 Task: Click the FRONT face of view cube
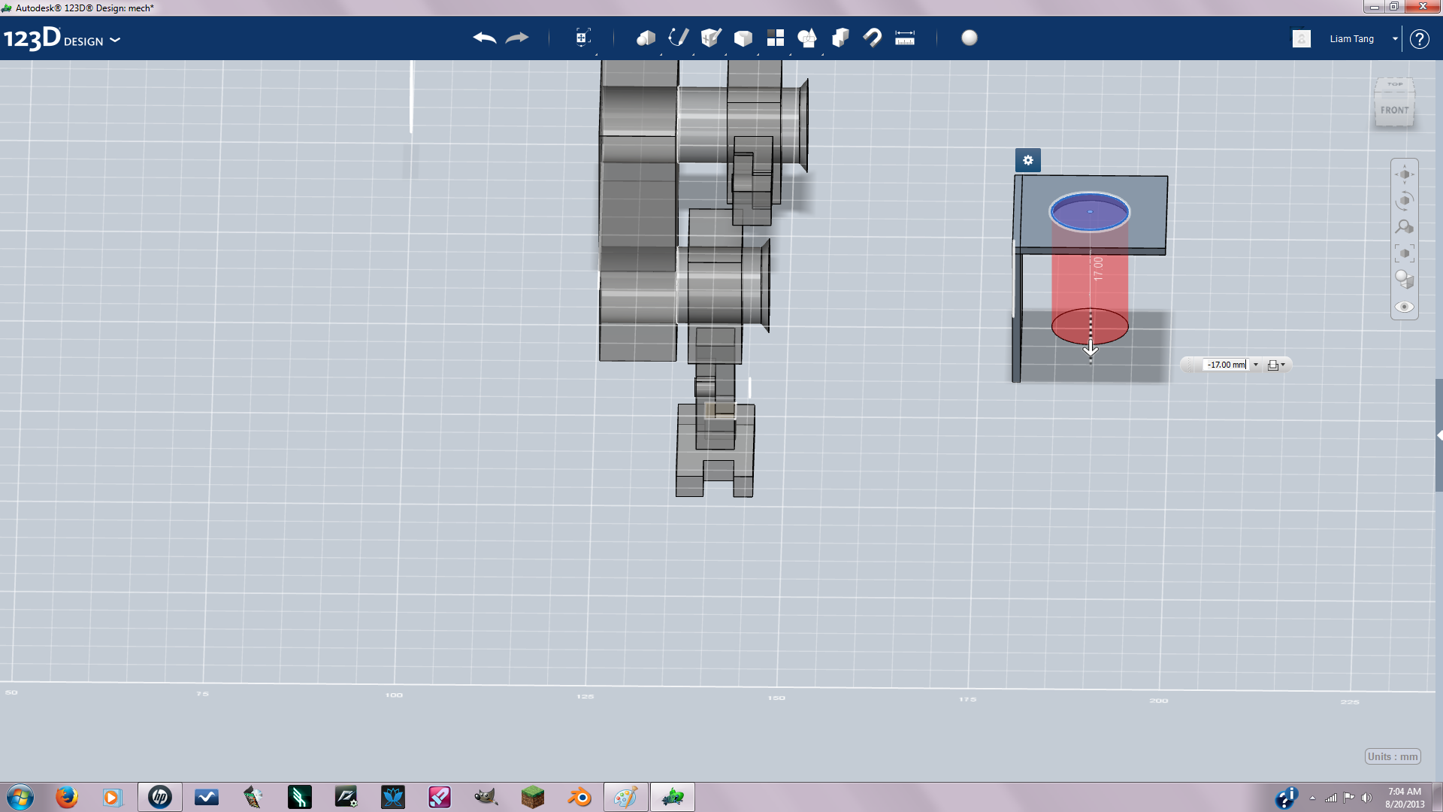[x=1394, y=110]
